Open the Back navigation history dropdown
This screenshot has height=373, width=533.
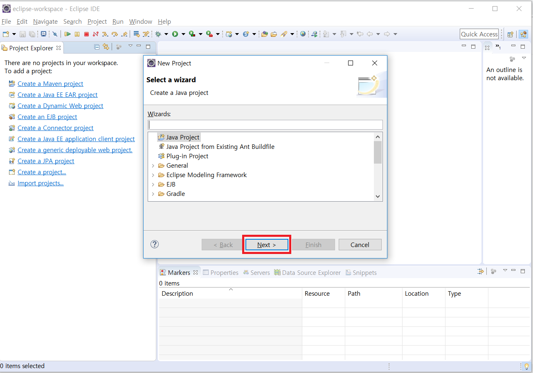pos(378,34)
